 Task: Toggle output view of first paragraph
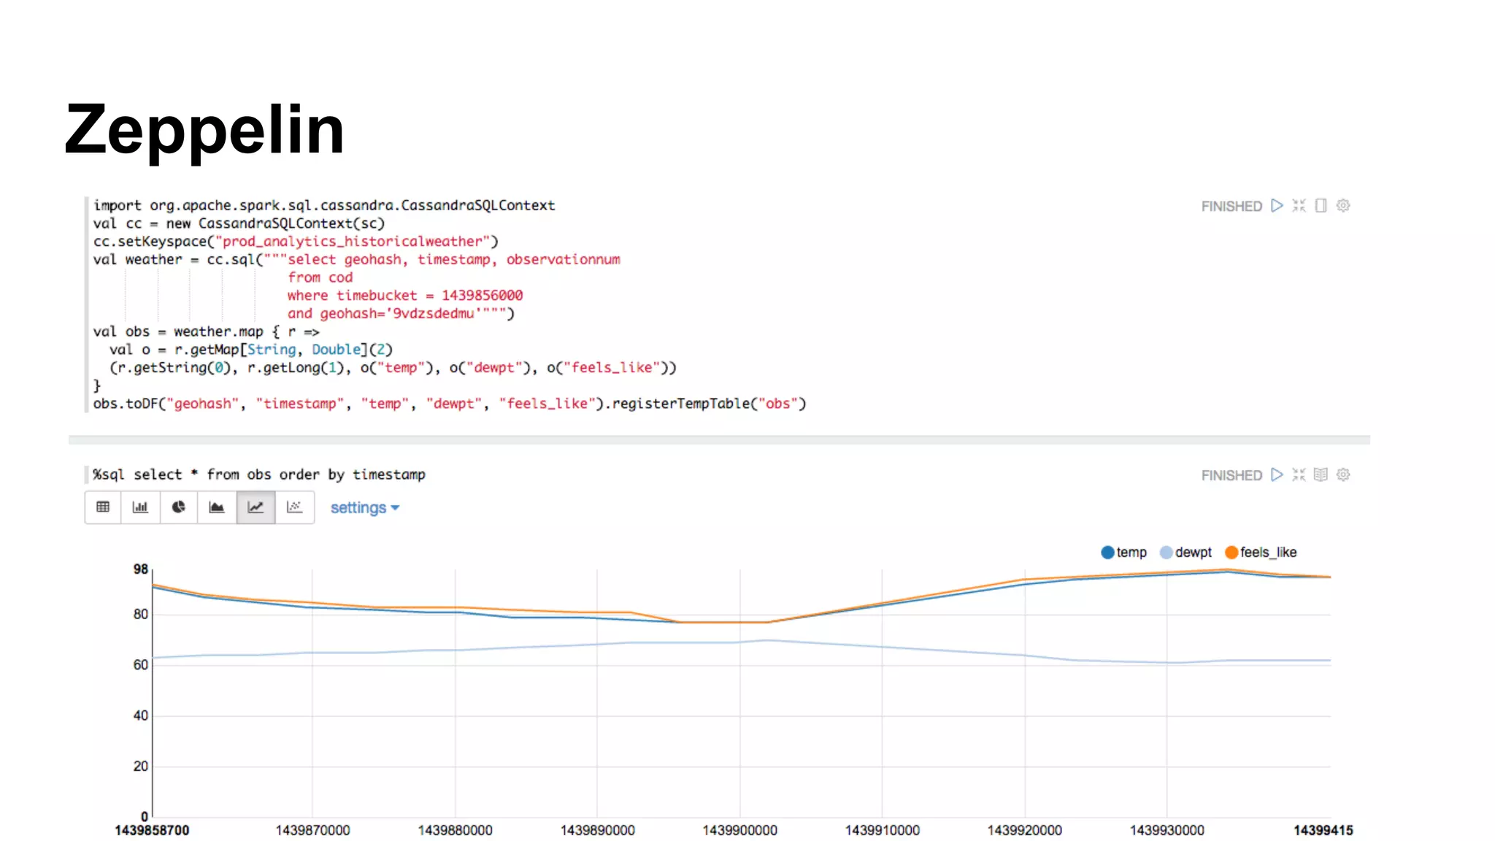1321,206
